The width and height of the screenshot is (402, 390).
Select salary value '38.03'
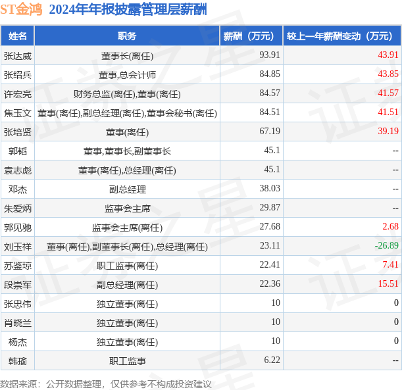[x=270, y=188]
